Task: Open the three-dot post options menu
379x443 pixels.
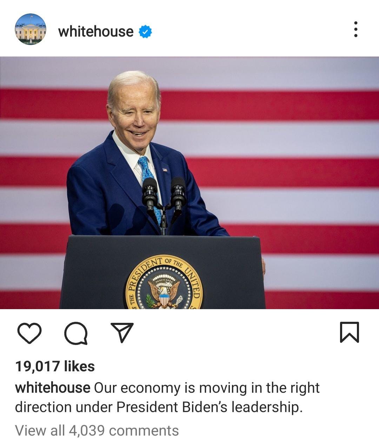Action: tap(355, 29)
